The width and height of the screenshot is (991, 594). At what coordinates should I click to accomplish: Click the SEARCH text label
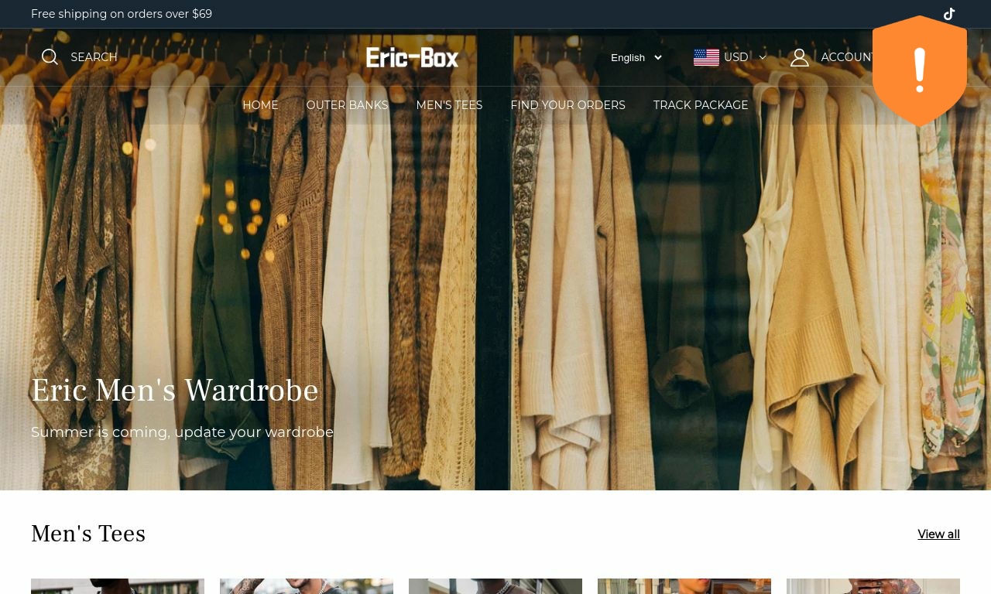click(94, 57)
